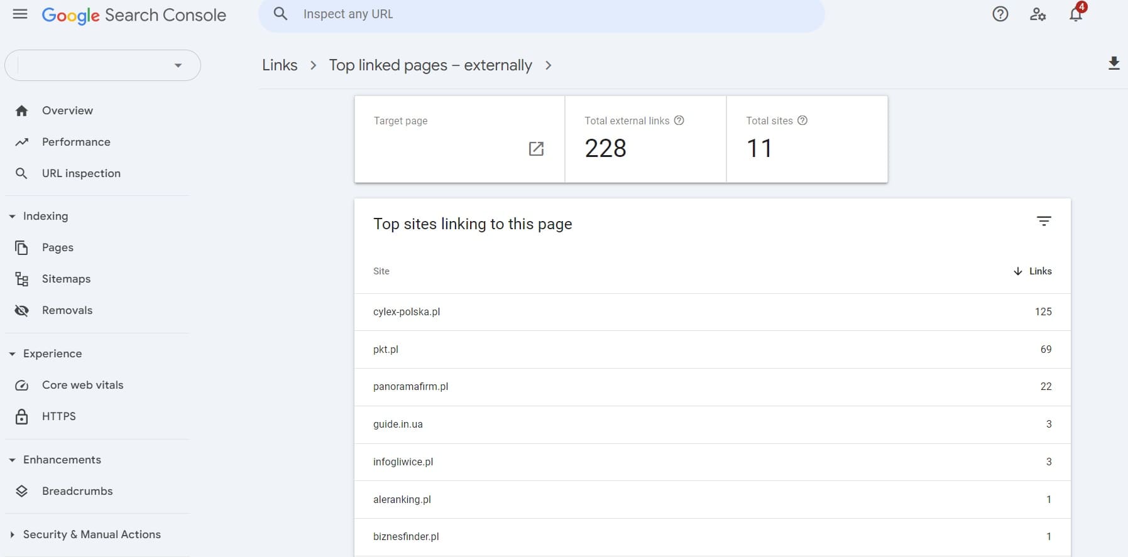This screenshot has width=1128, height=557.
Task: Click the Site column header
Action: [x=381, y=271]
